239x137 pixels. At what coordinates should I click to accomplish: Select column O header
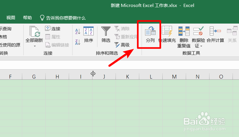221,76
